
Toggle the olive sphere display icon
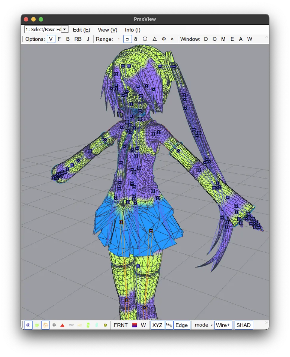coord(105,325)
